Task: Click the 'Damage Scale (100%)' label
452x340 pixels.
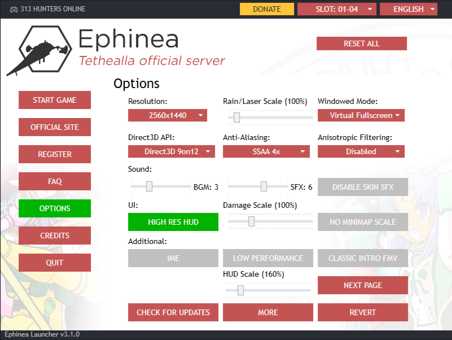Action: tap(260, 205)
